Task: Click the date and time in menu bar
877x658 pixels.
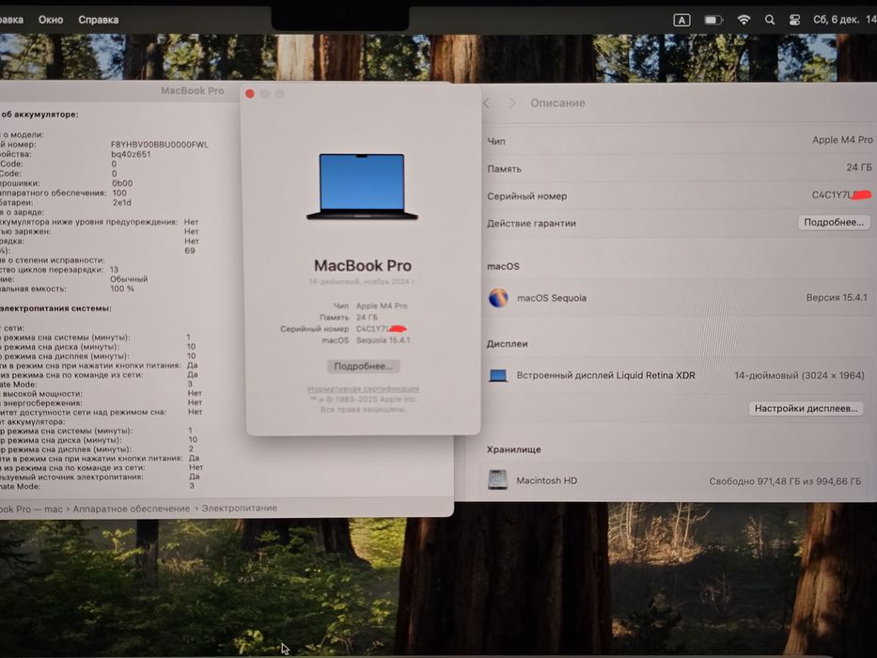Action: (844, 20)
